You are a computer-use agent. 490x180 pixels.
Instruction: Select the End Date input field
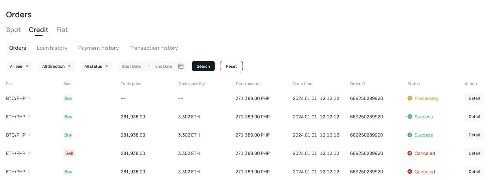tap(164, 66)
